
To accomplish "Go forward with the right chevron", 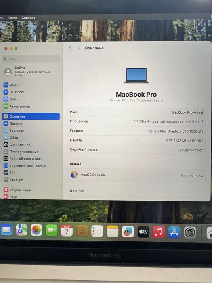I will (79, 48).
